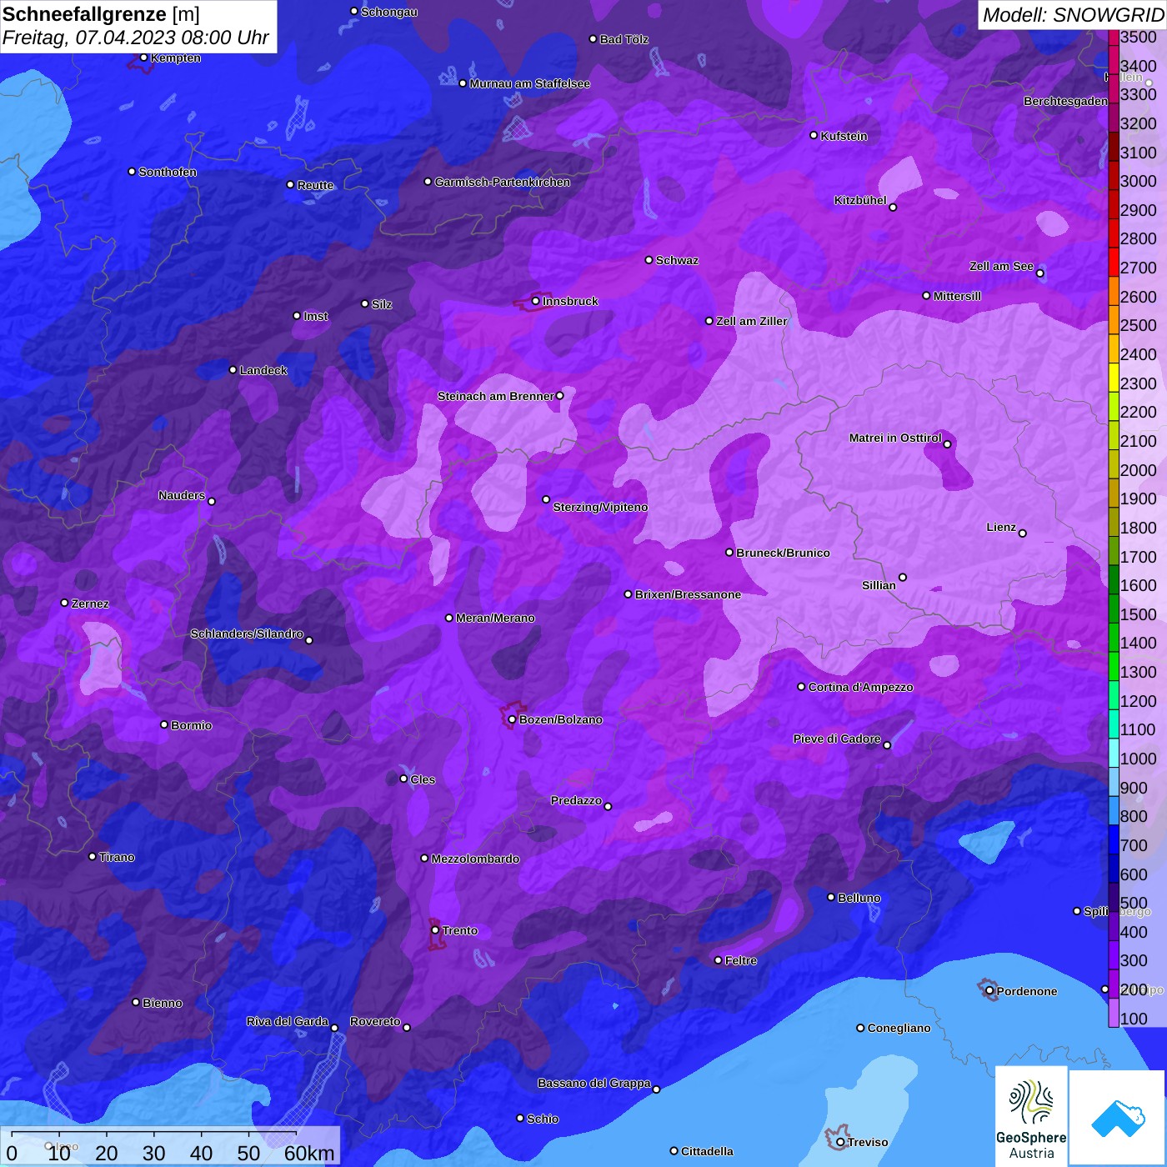Click the 'Bad Tölz' label
This screenshot has height=1167, width=1167.
click(624, 39)
